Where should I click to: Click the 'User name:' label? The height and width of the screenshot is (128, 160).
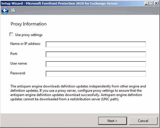19,63
